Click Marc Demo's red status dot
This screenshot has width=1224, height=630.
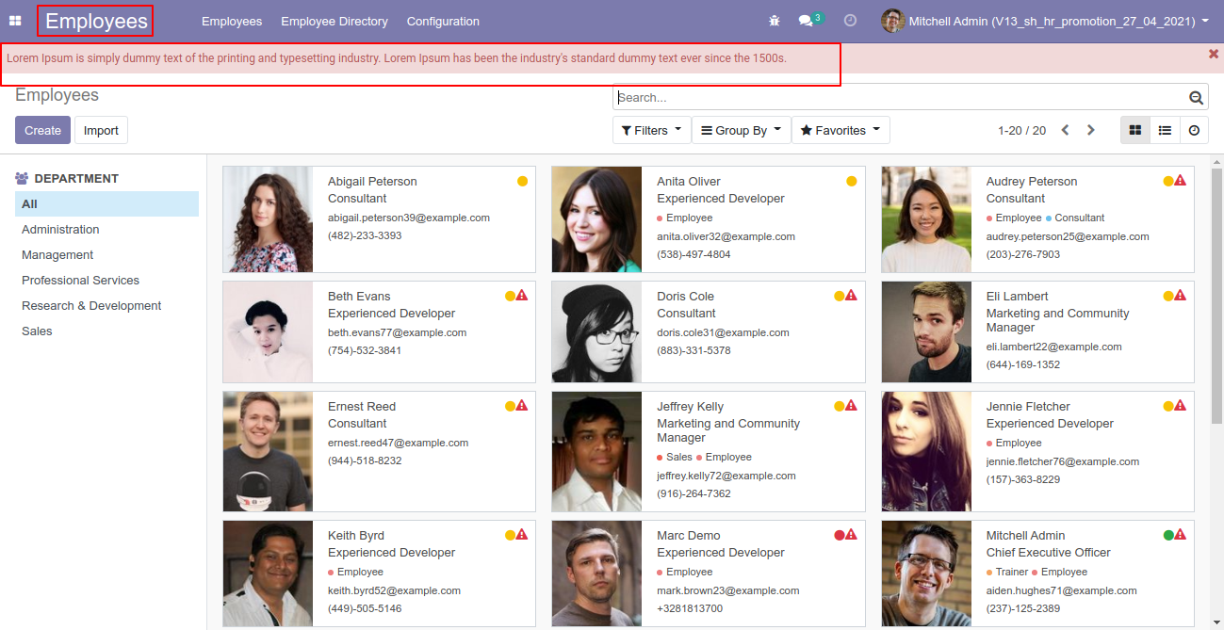[839, 535]
